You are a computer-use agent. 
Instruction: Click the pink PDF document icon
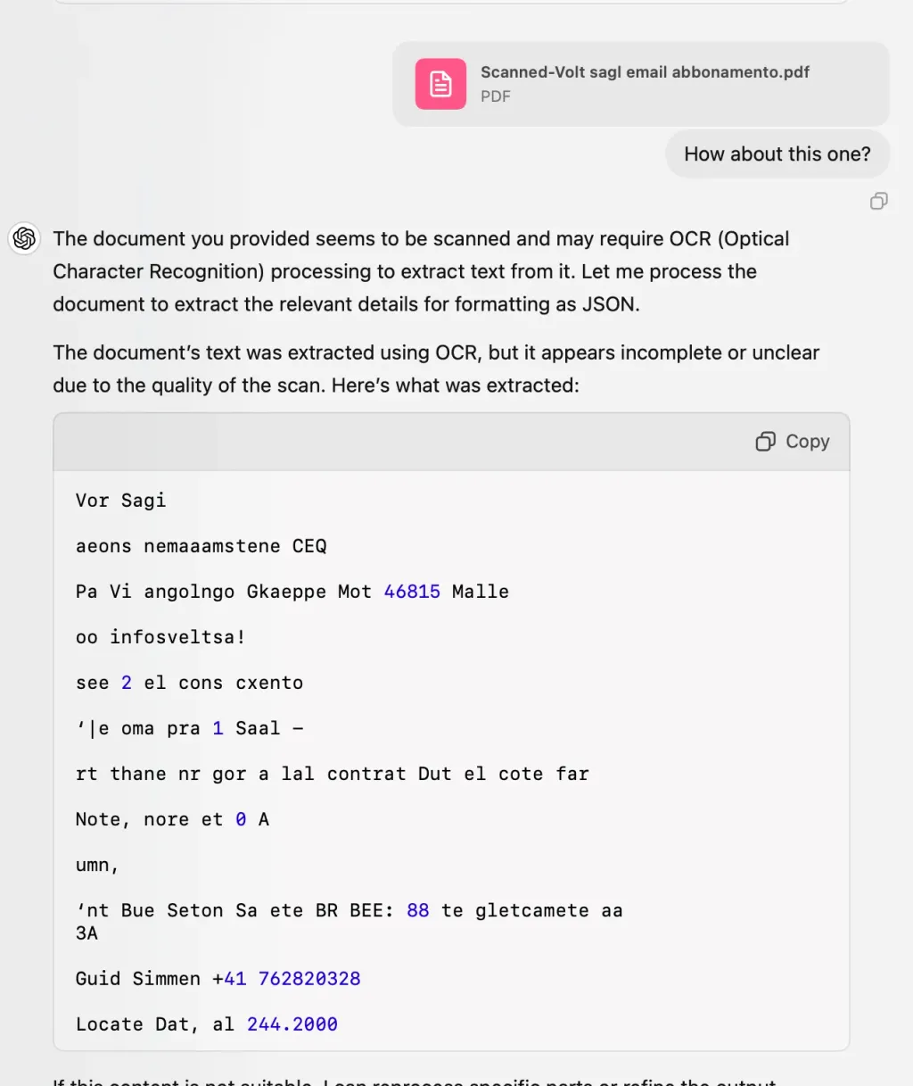pos(440,83)
